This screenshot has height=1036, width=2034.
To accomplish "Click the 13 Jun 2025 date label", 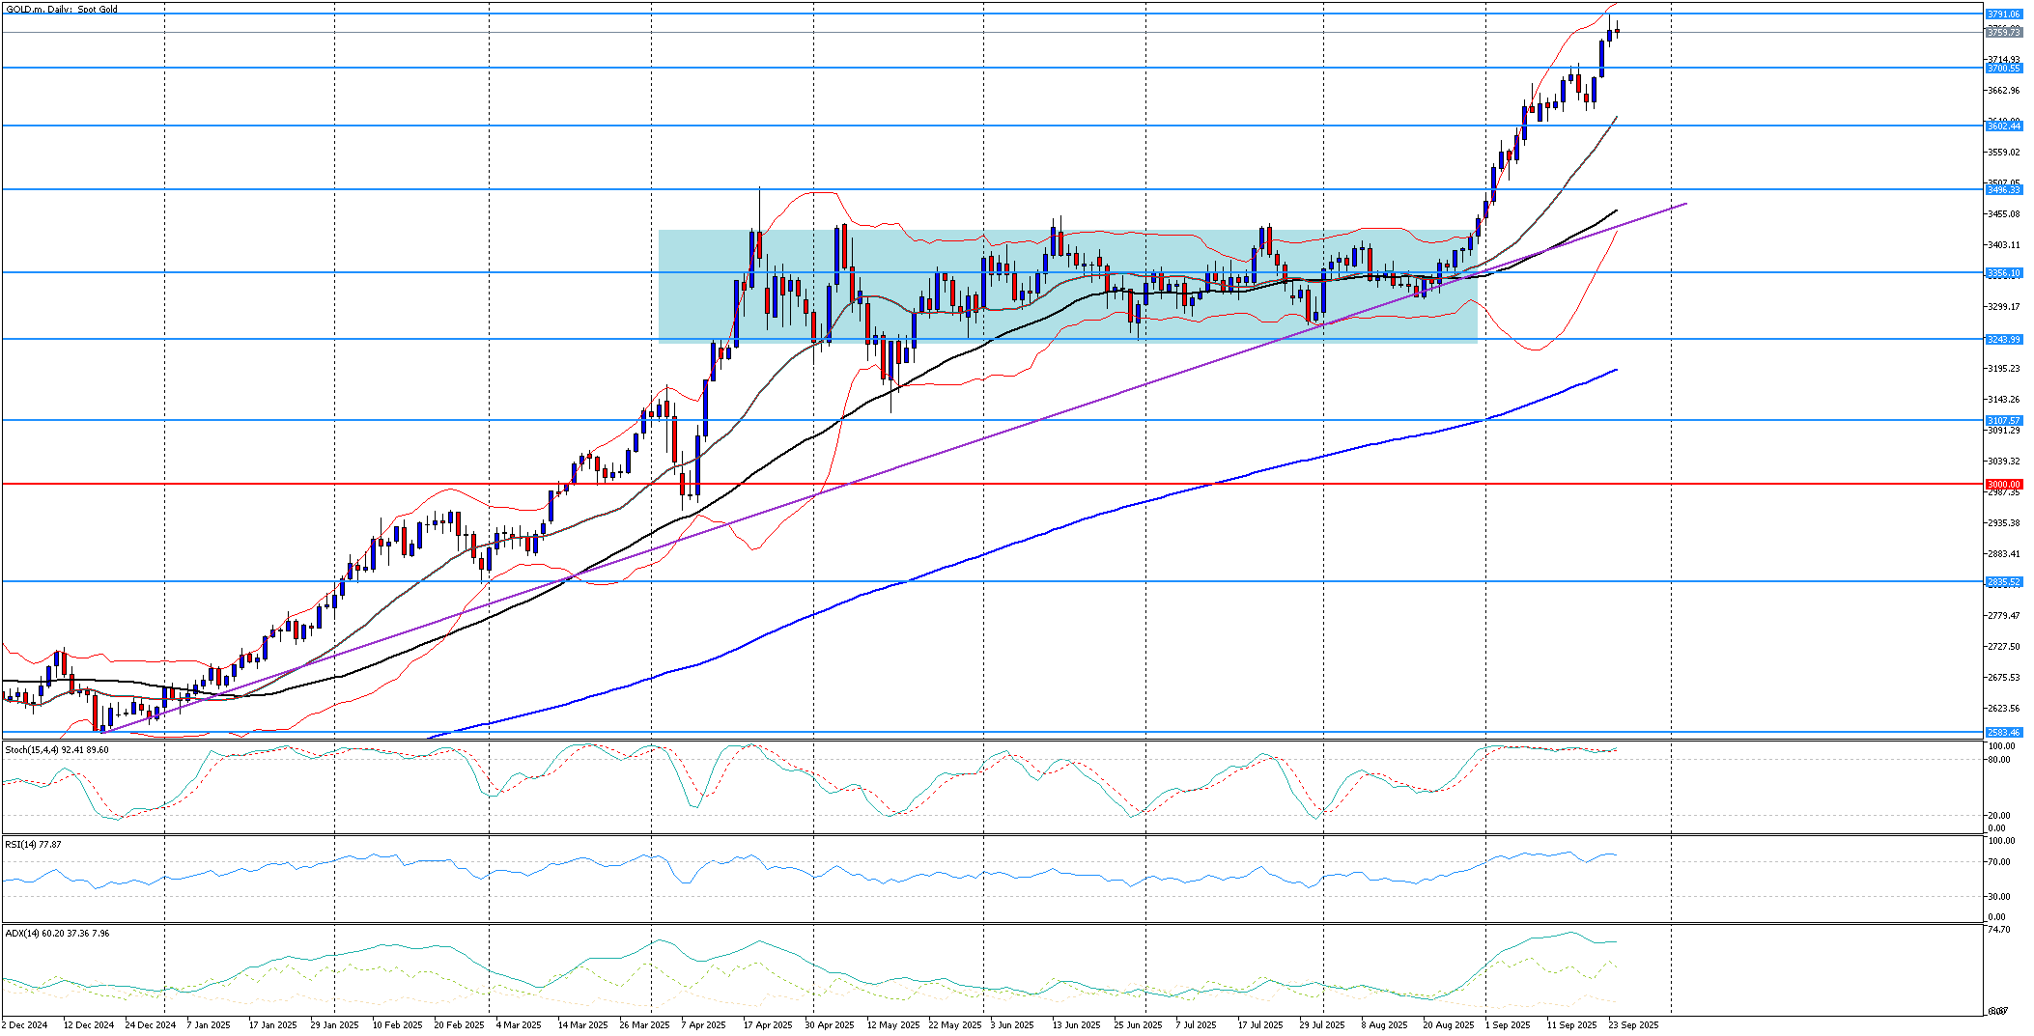I will pyautogui.click(x=1077, y=1024).
